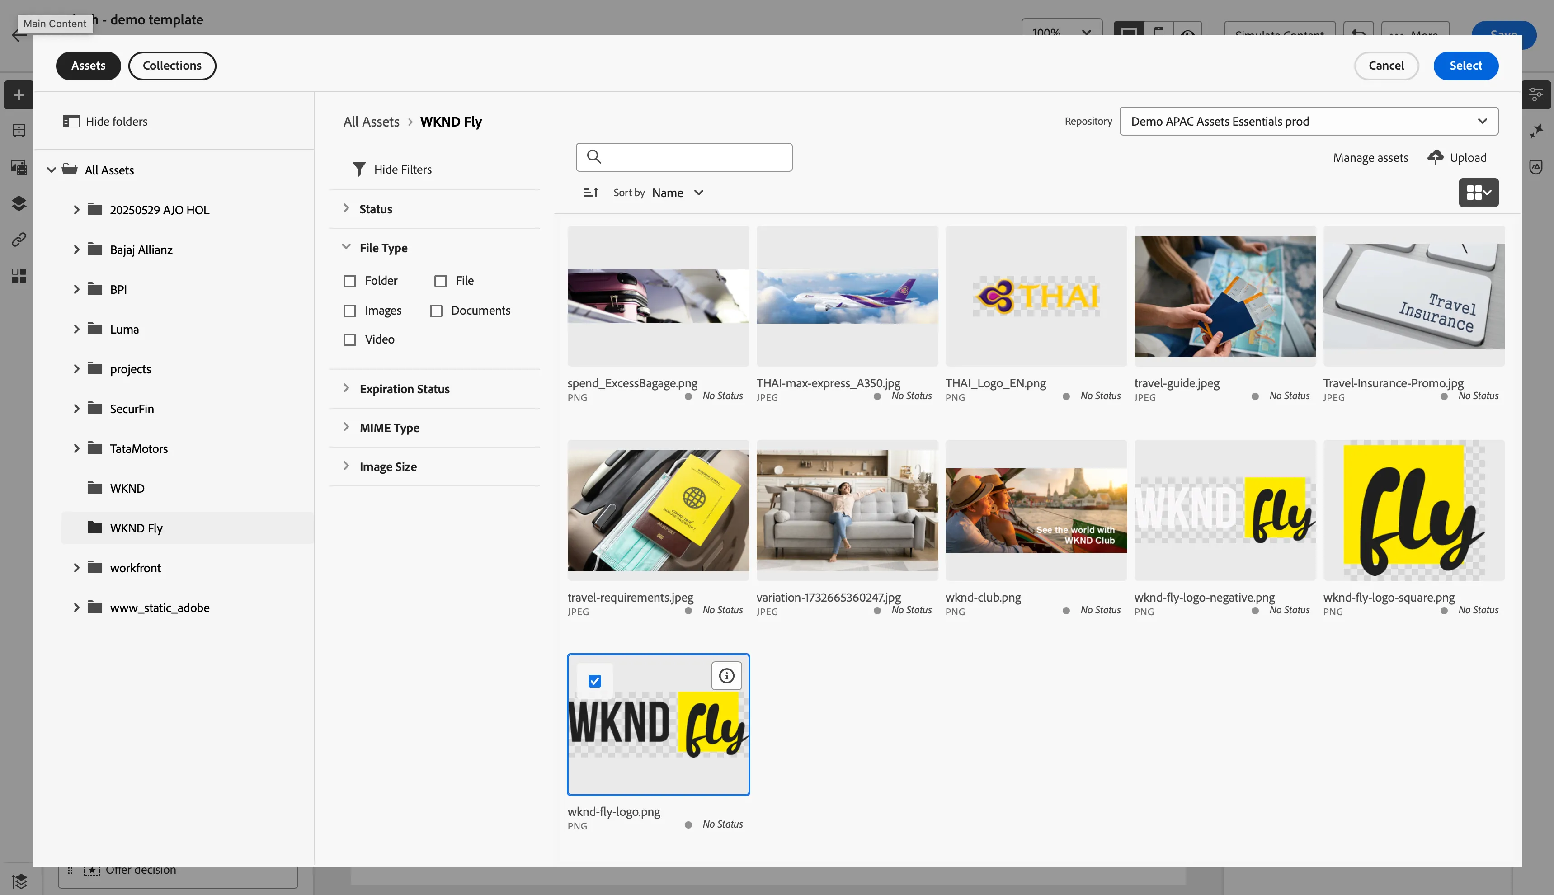Check the Documents file type filter
Screen dimensions: 1554x895
click(436, 311)
